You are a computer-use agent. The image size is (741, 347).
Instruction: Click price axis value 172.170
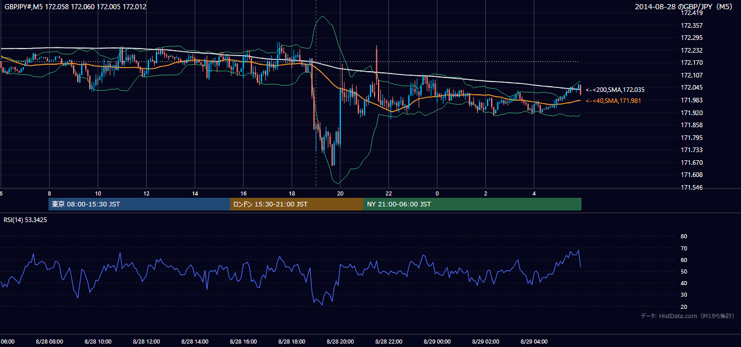692,62
